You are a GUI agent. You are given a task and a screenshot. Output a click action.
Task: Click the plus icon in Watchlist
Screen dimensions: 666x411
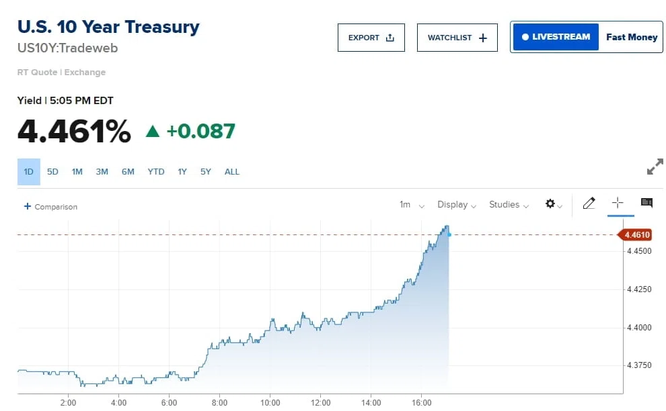[483, 38]
